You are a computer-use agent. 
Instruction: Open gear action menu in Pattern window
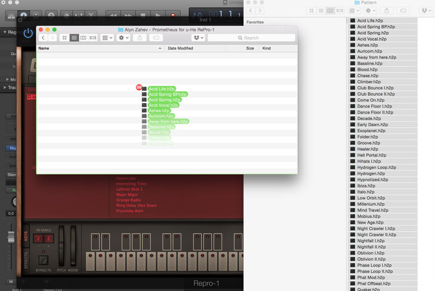point(370,10)
